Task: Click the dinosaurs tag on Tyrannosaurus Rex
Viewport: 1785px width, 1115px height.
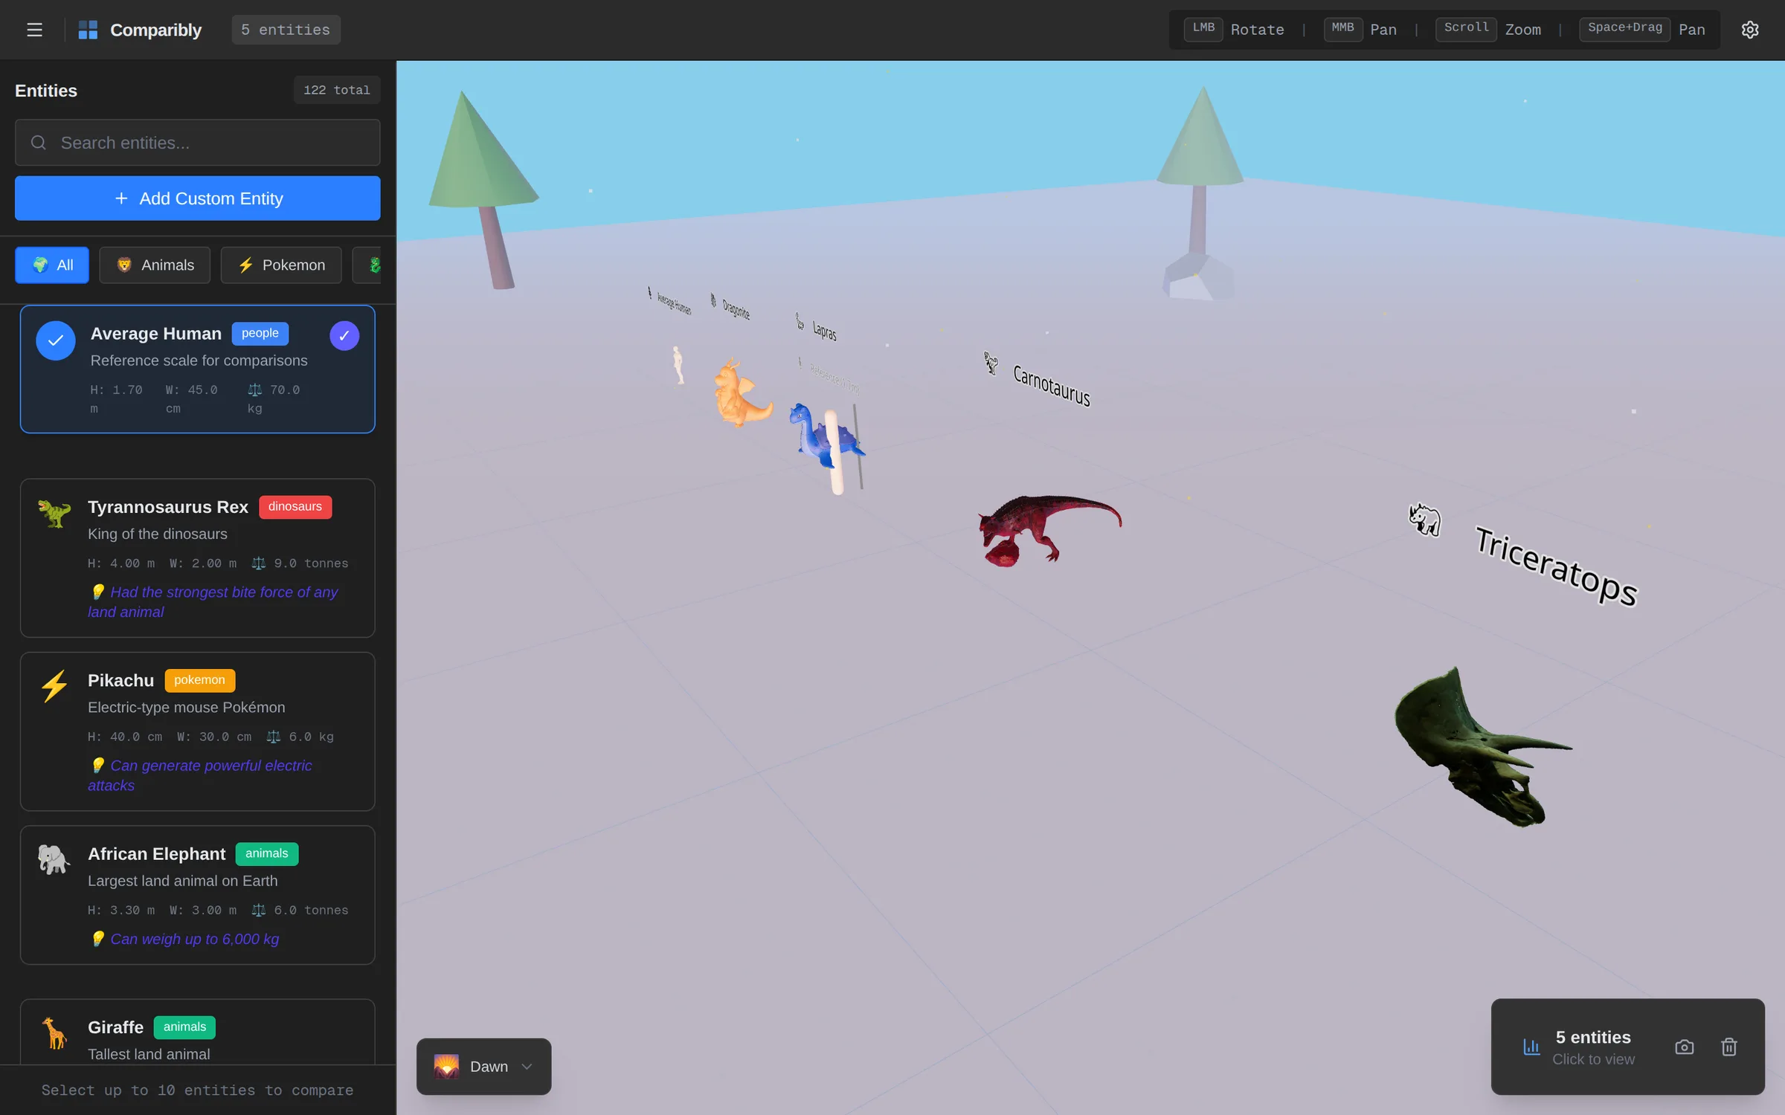Action: point(295,507)
